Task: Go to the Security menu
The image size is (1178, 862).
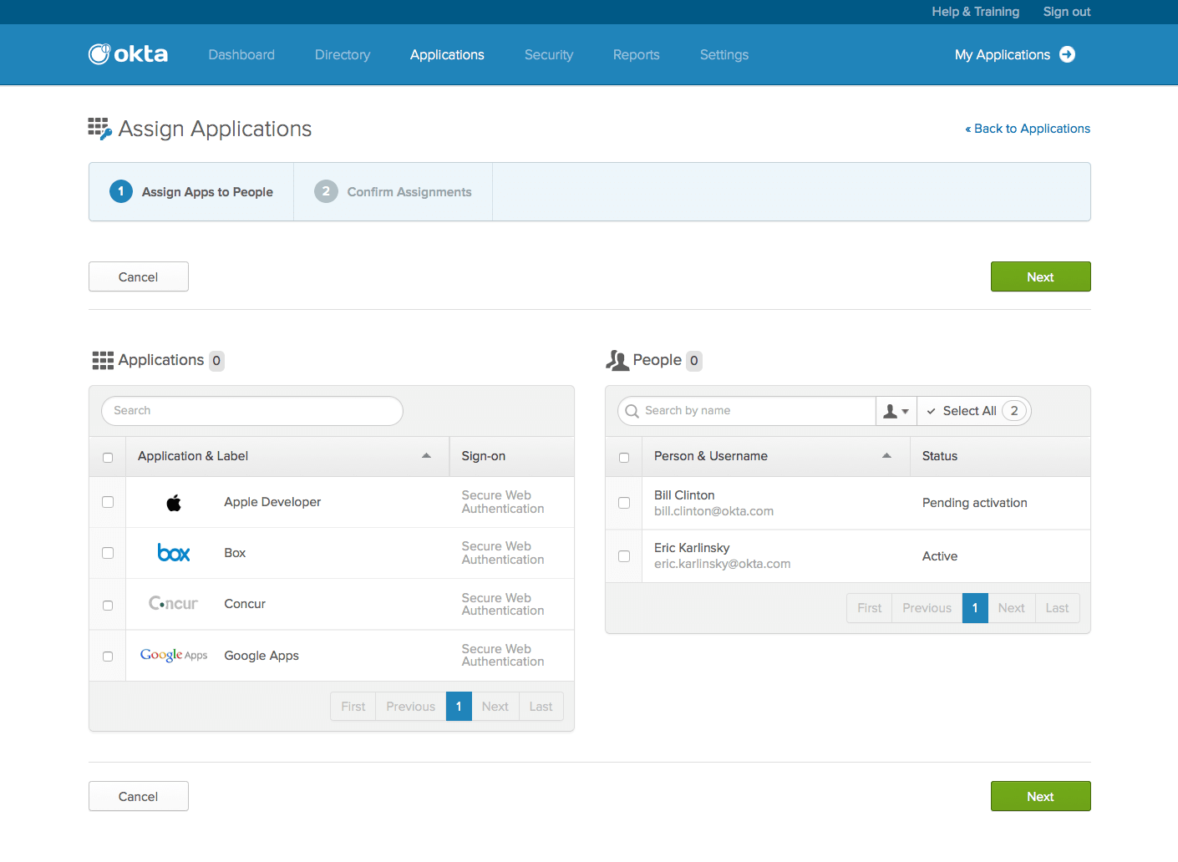Action: coord(549,55)
